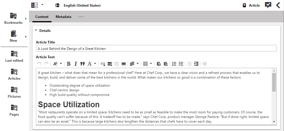
Task: Open the Last edited search folder
Action: coord(14,57)
